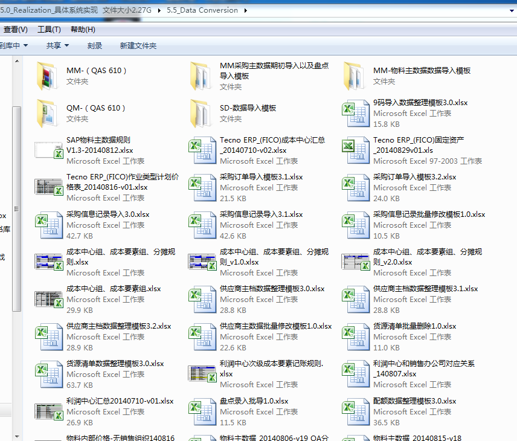Click the folder name SD-数据导入模板

[248, 108]
